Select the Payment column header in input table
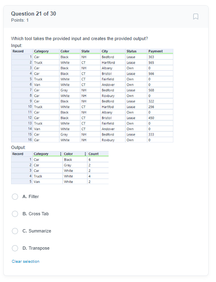216x282 pixels. (160, 51)
